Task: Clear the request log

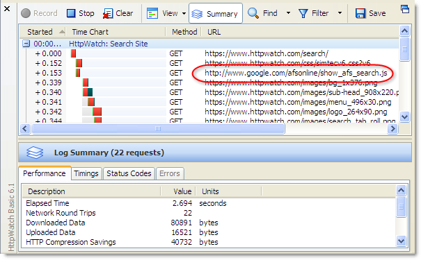Action: (x=118, y=13)
